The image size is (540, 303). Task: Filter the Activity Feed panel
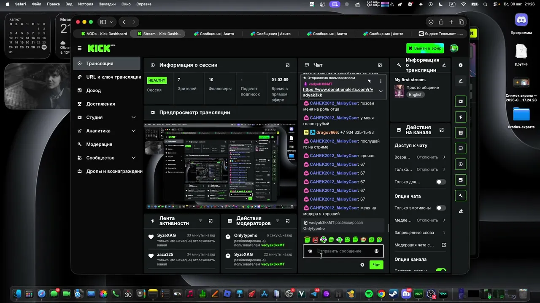pyautogui.click(x=200, y=221)
